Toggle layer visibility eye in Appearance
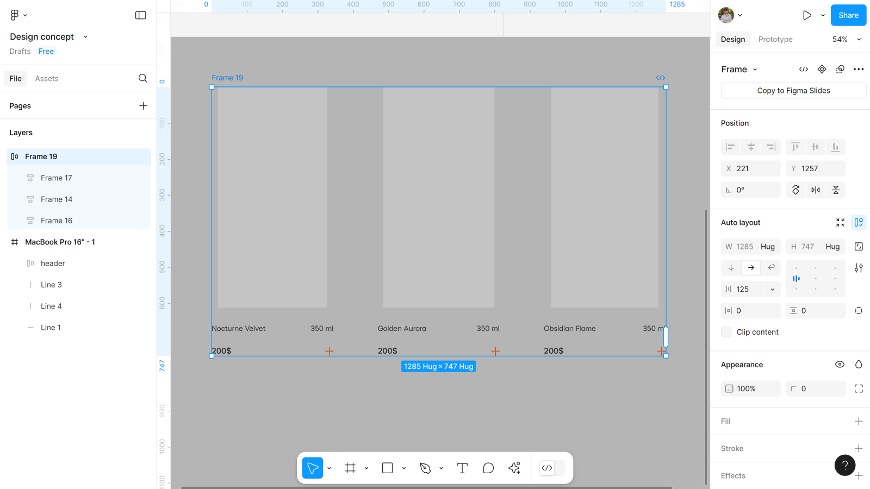Viewport: 870px width, 489px height. click(840, 365)
